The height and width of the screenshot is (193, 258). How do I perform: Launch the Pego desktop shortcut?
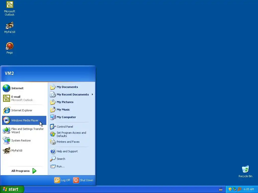[x=10, y=48]
